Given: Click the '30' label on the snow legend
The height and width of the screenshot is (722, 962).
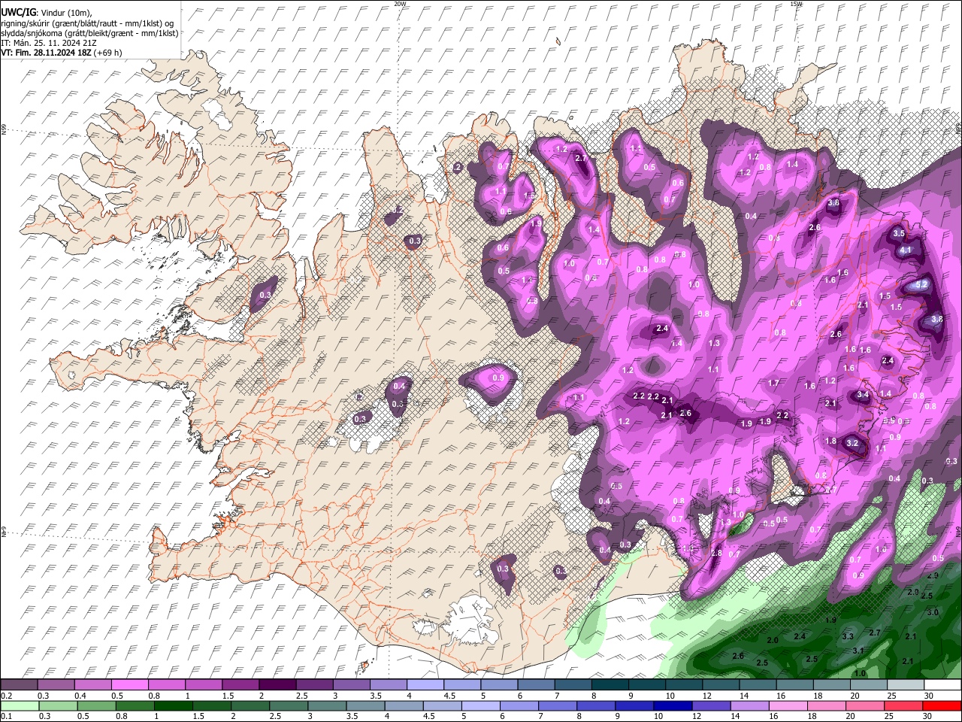Looking at the screenshot, I should [x=929, y=696].
